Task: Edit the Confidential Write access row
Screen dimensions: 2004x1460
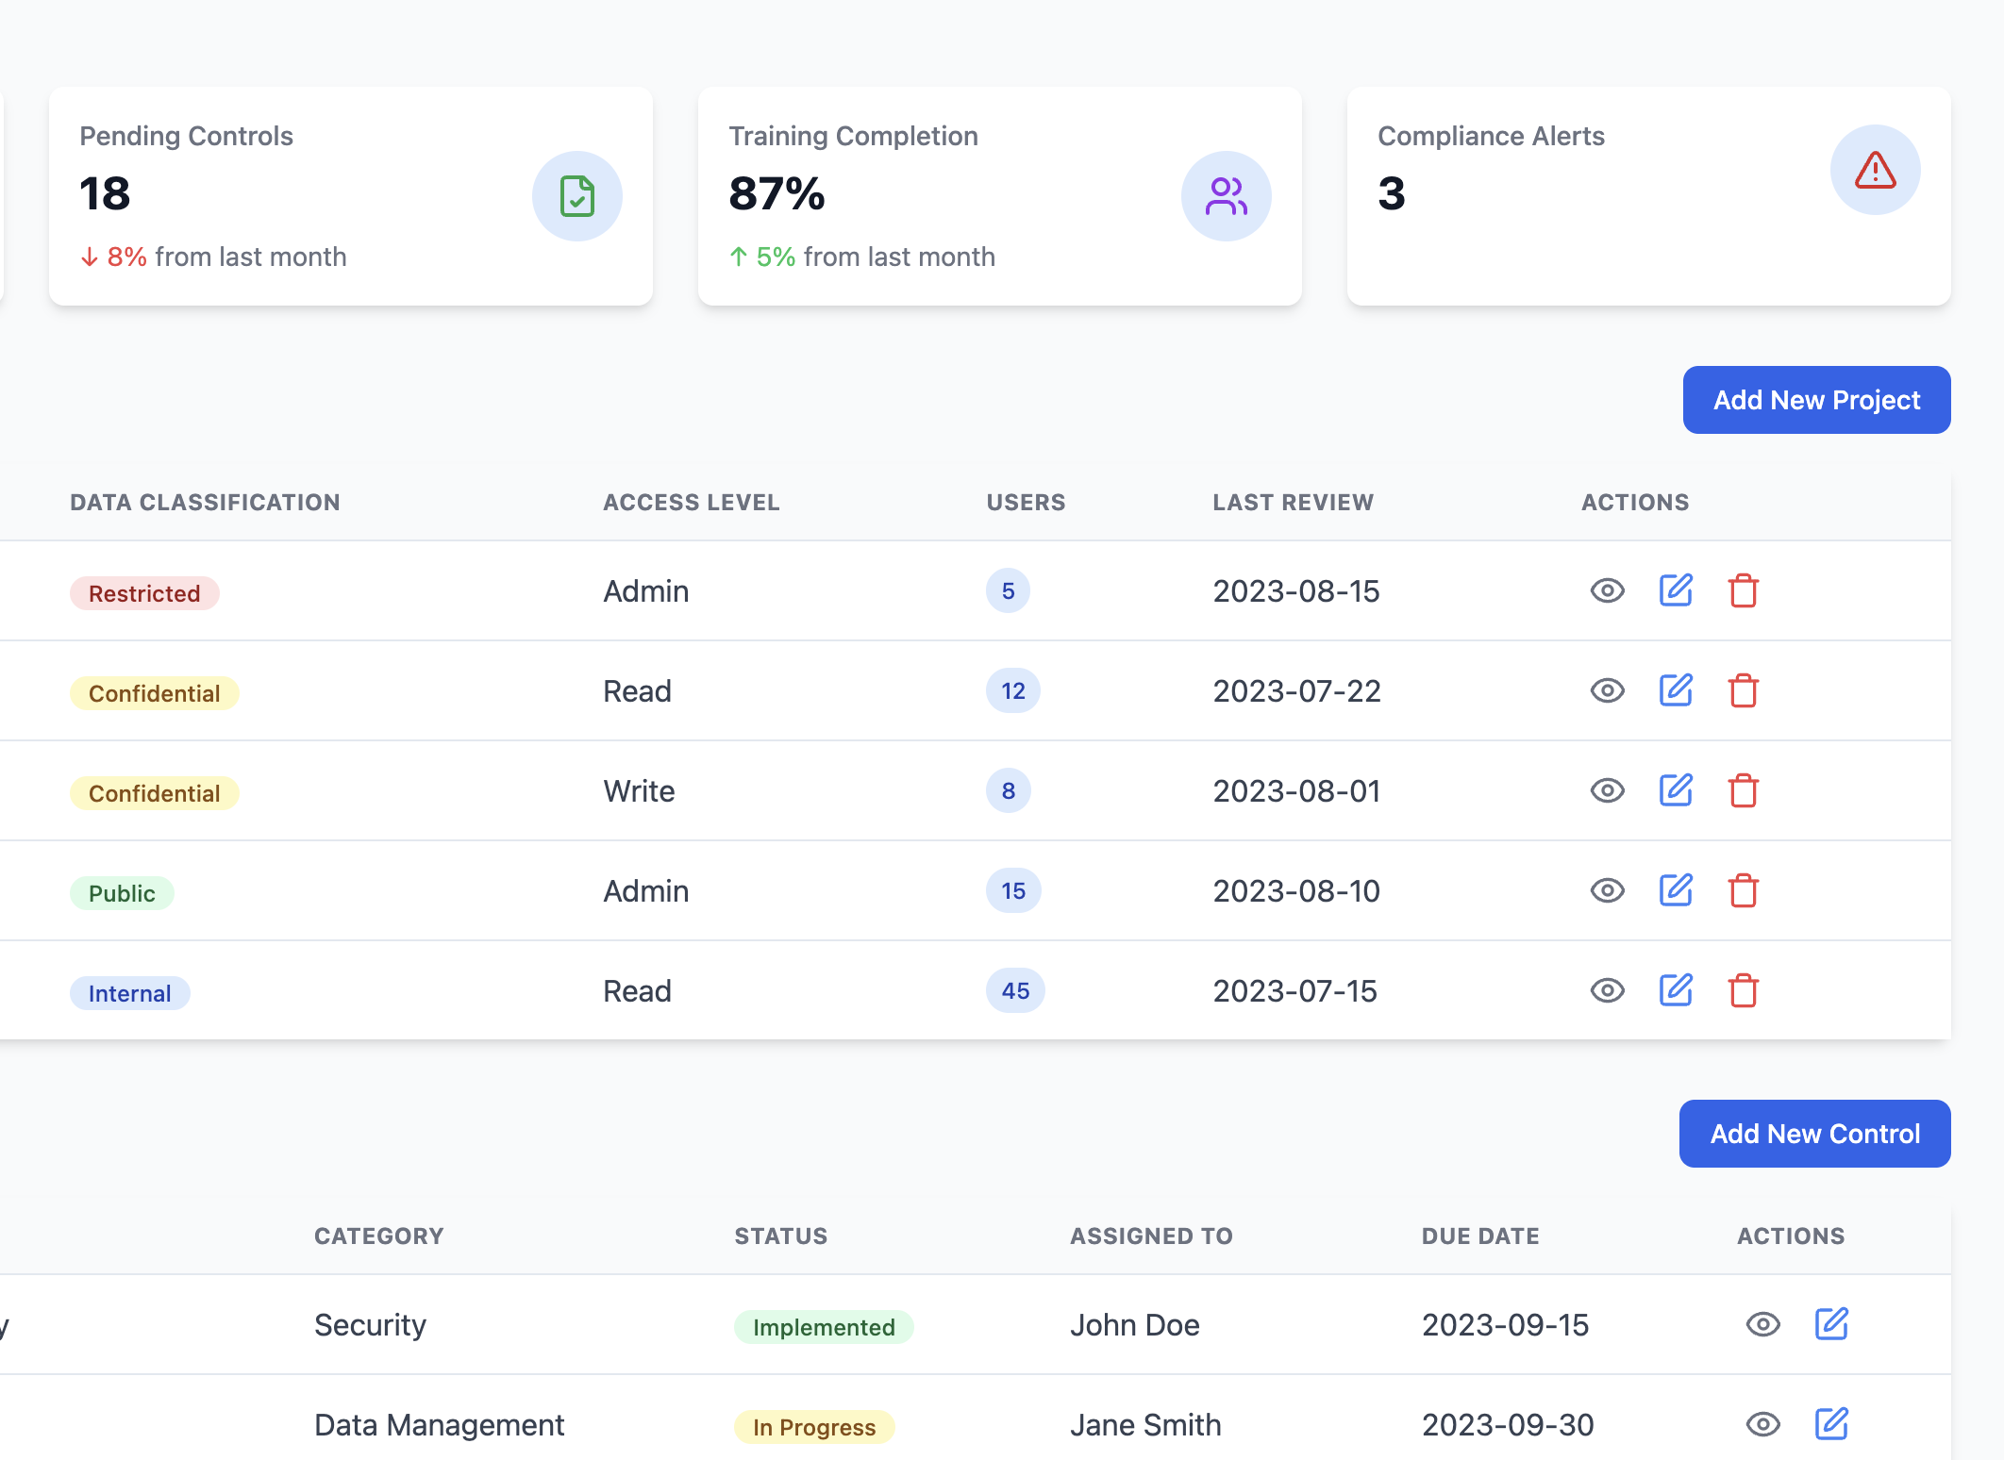Action: [x=1676, y=790]
